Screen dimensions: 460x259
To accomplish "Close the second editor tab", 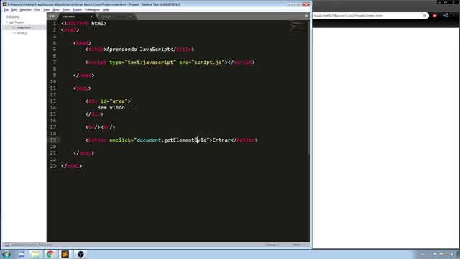I will click(x=131, y=17).
